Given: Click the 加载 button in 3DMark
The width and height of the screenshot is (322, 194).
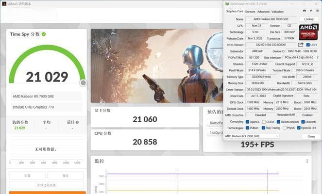Looking at the screenshot, I should click(27, 176).
